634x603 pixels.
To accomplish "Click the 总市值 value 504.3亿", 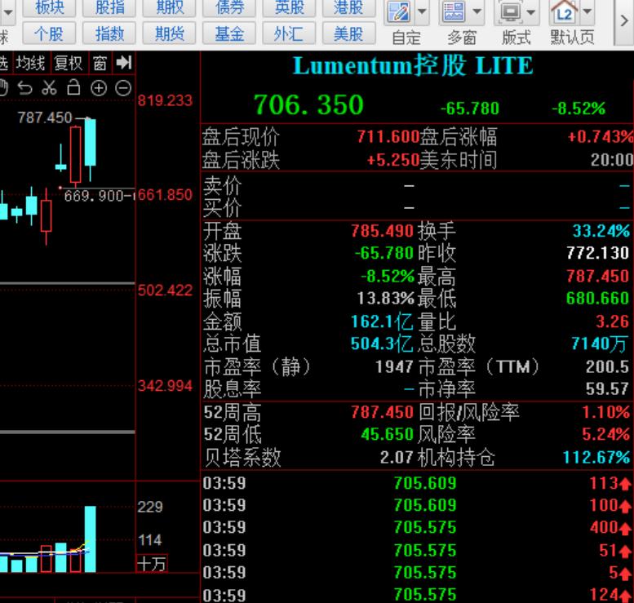I will coord(382,344).
